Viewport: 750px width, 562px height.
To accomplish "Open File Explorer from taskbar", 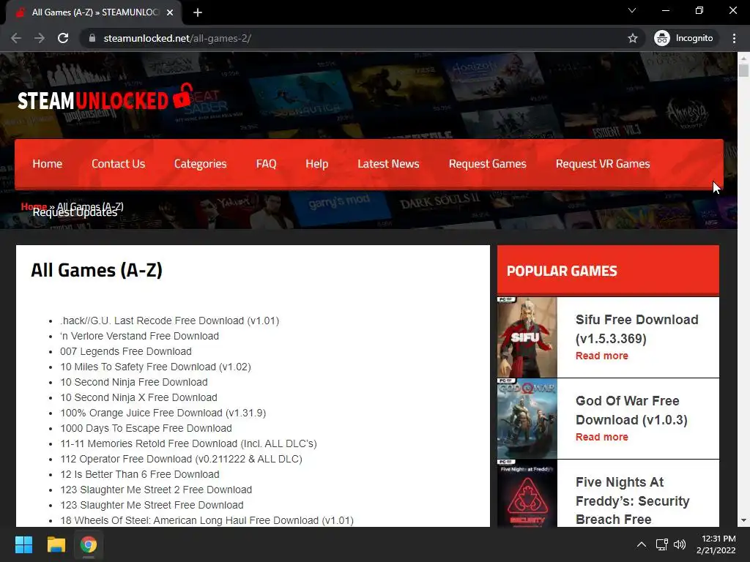I will 56,544.
